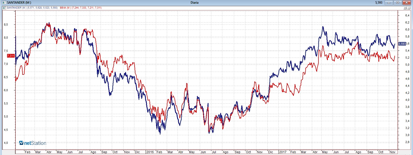413x155 pixels.
Task: Click the 3,6 price axis label
Action: [407, 114]
